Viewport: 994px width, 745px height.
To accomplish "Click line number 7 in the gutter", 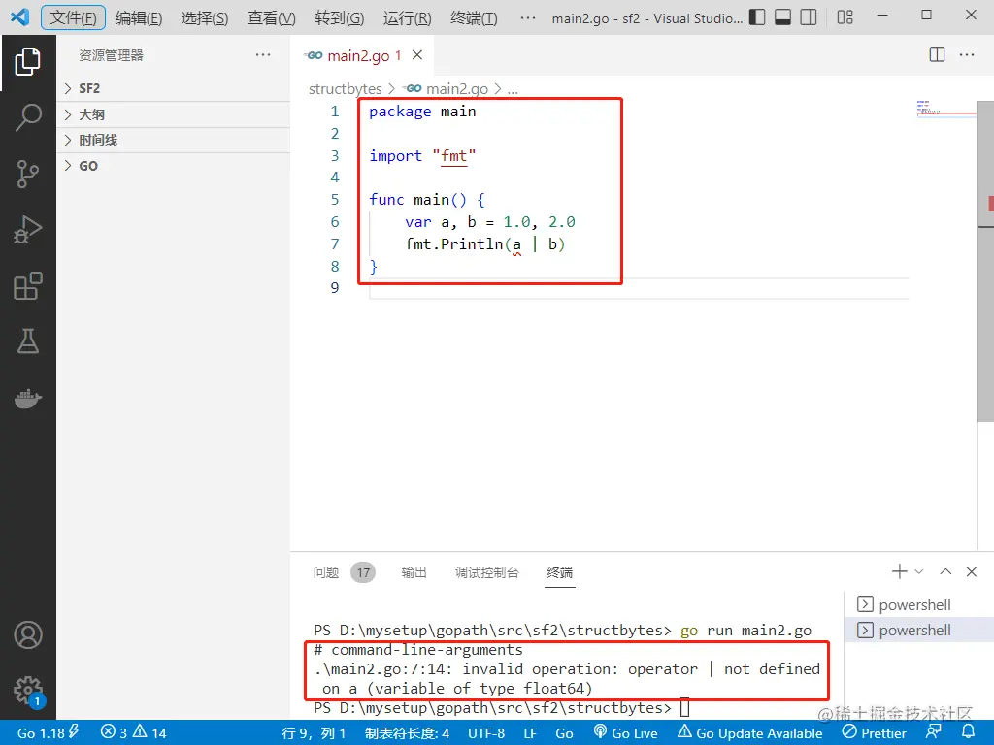I will click(335, 243).
